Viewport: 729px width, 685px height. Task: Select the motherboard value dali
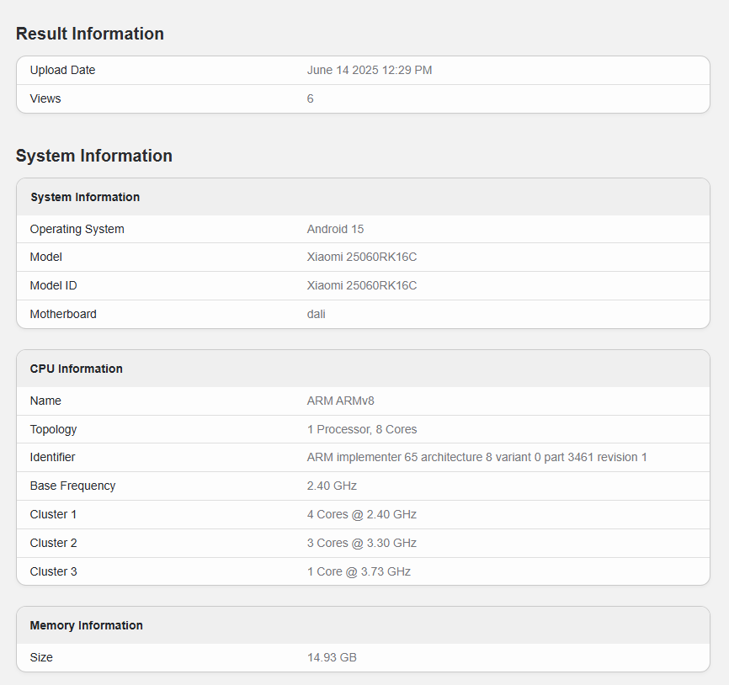tap(317, 315)
